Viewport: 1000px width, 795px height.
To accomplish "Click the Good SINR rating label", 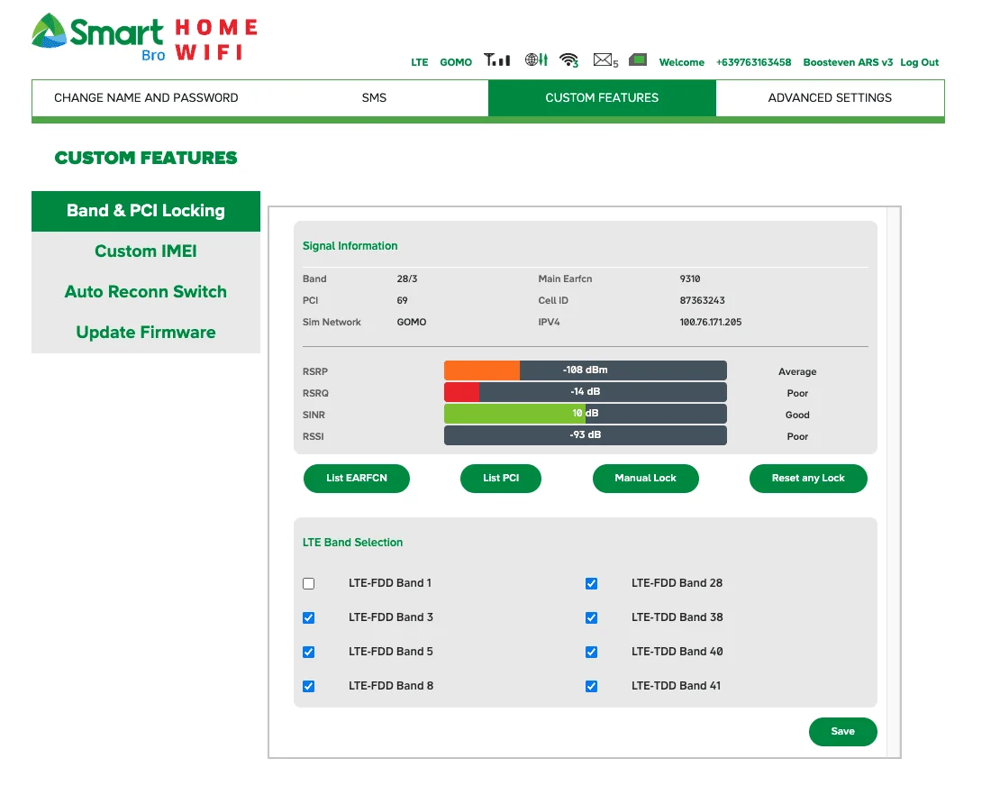I will [x=797, y=416].
